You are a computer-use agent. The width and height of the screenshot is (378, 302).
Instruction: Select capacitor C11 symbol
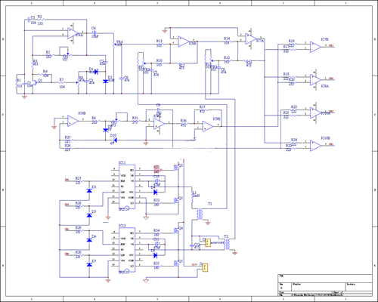[x=156, y=244]
